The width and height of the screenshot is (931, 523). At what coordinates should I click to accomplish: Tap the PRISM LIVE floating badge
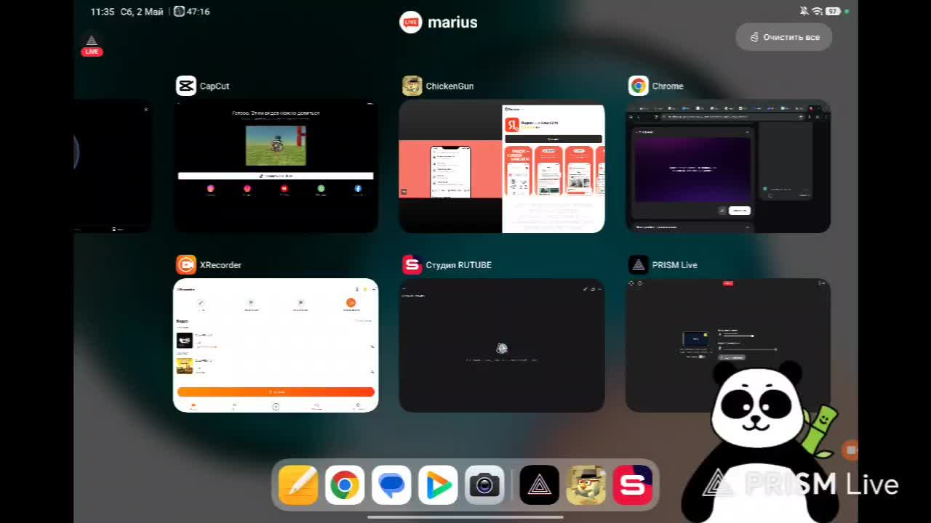pyautogui.click(x=92, y=45)
